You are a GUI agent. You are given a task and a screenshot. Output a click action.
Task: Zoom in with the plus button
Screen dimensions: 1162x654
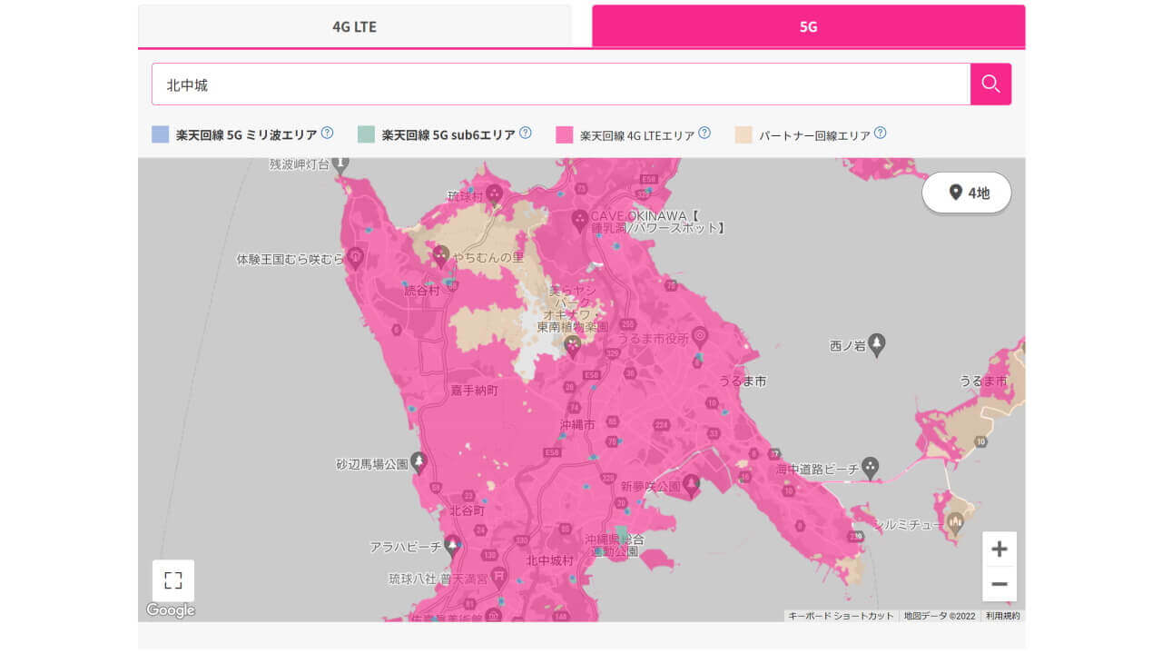coord(1000,549)
